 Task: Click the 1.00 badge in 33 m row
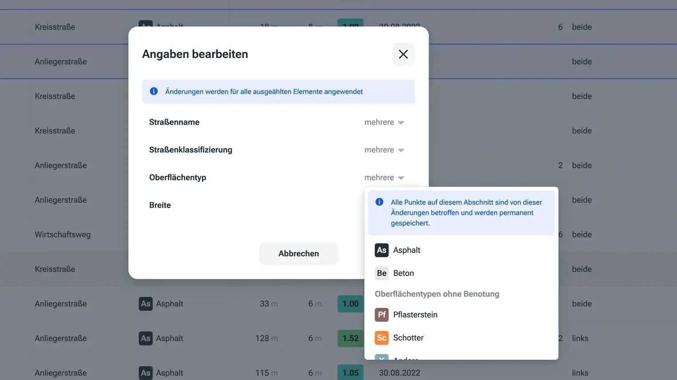[350, 304]
